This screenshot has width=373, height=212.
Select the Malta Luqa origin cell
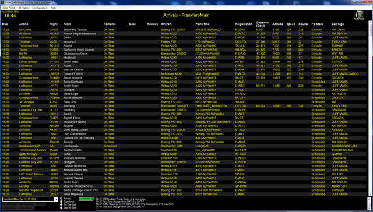pyautogui.click(x=70, y=94)
